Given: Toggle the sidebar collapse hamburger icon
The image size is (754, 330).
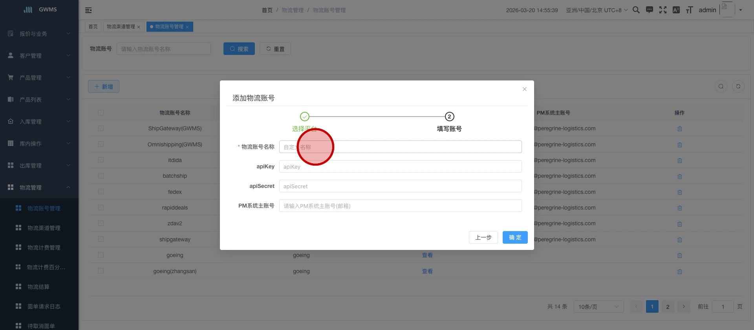Looking at the screenshot, I should 88,10.
